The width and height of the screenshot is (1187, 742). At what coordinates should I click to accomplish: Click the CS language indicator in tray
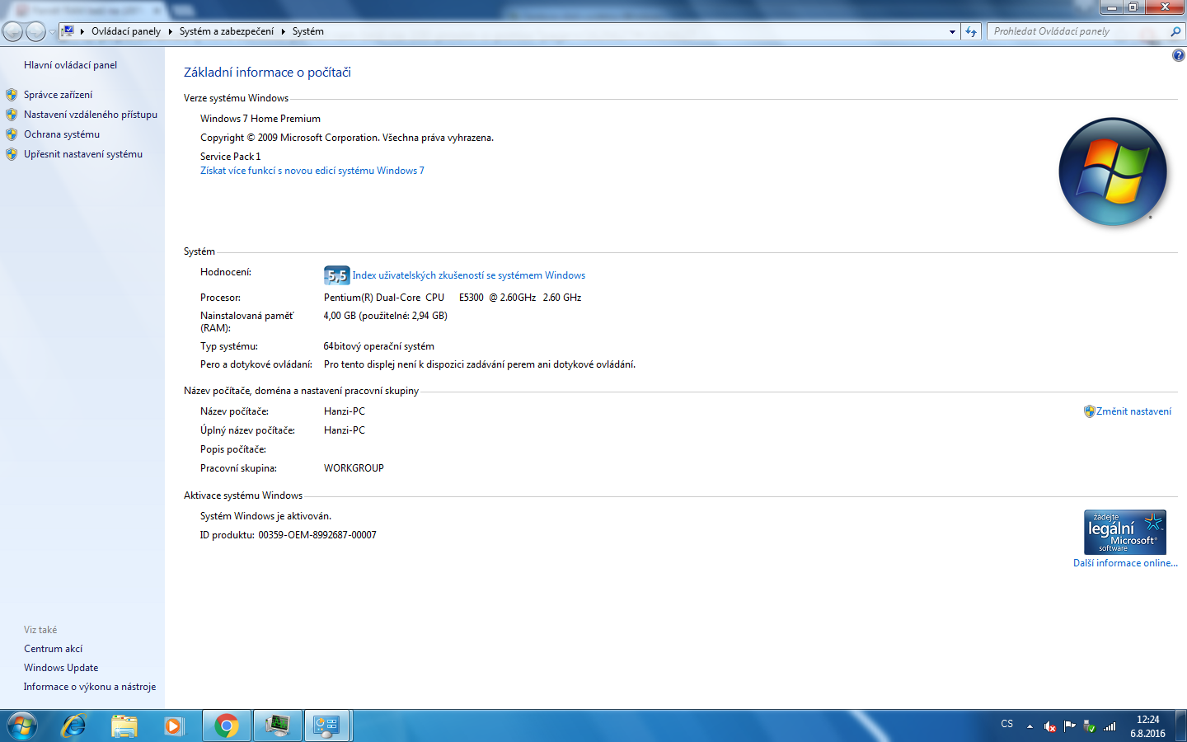[x=1007, y=725]
